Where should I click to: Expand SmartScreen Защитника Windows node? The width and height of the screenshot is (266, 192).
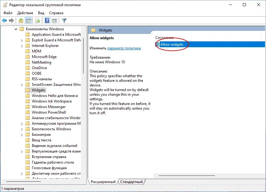[x=22, y=85]
